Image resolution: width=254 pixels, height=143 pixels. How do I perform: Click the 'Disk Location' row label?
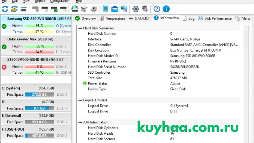tap(98, 50)
